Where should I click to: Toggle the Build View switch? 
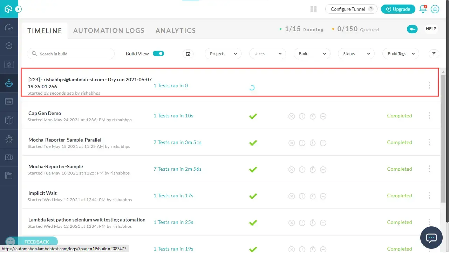[x=158, y=53]
